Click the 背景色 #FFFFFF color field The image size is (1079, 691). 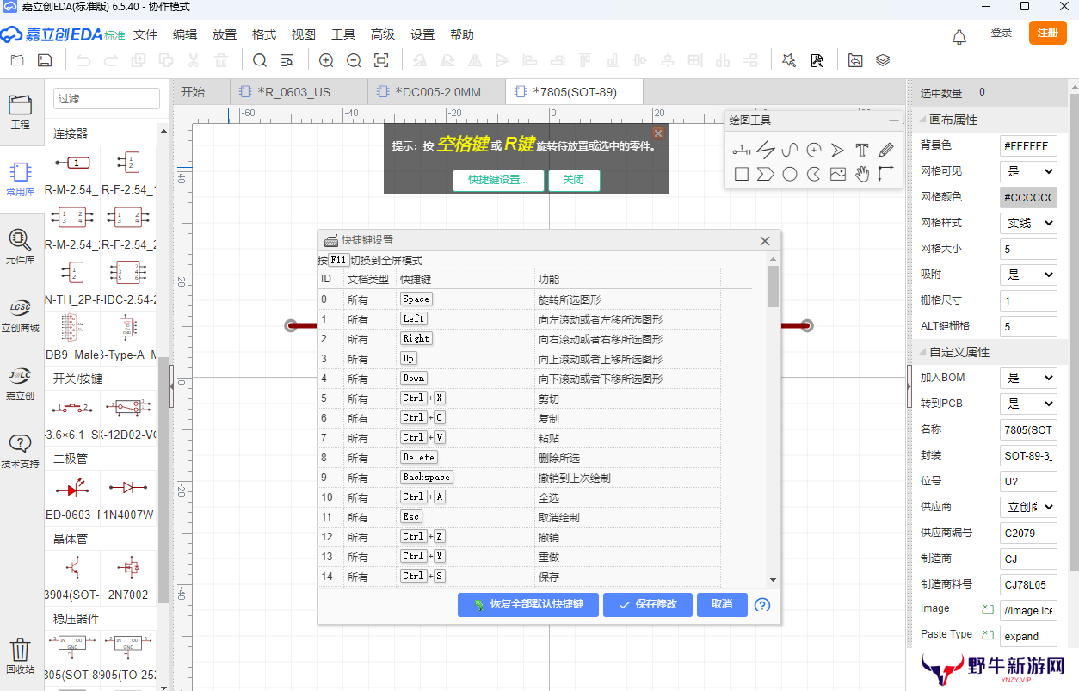(1028, 145)
